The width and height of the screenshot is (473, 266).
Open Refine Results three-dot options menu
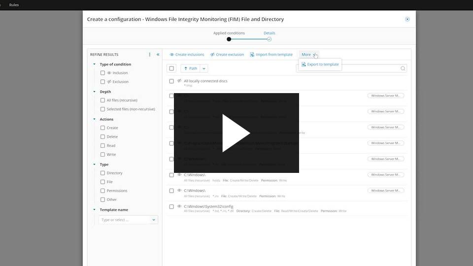[x=150, y=55]
